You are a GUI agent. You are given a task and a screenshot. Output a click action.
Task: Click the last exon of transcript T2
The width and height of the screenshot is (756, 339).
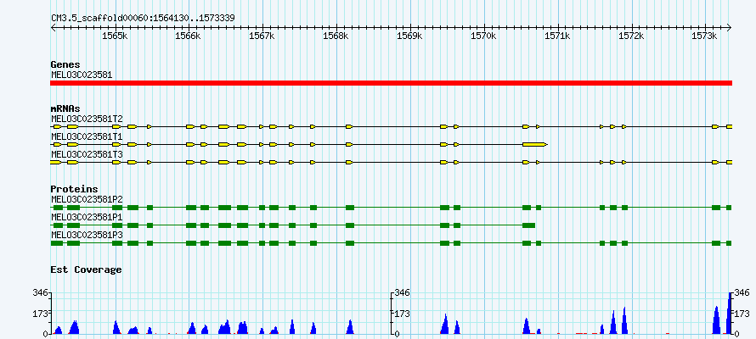point(729,126)
